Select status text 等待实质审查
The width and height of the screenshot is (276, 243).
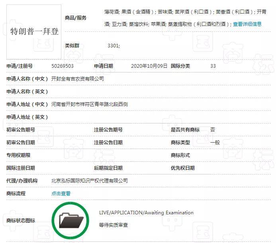click(114, 225)
